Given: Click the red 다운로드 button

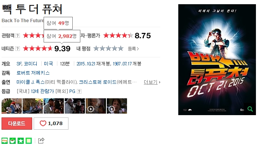Looking at the screenshot, I should pos(17,124).
